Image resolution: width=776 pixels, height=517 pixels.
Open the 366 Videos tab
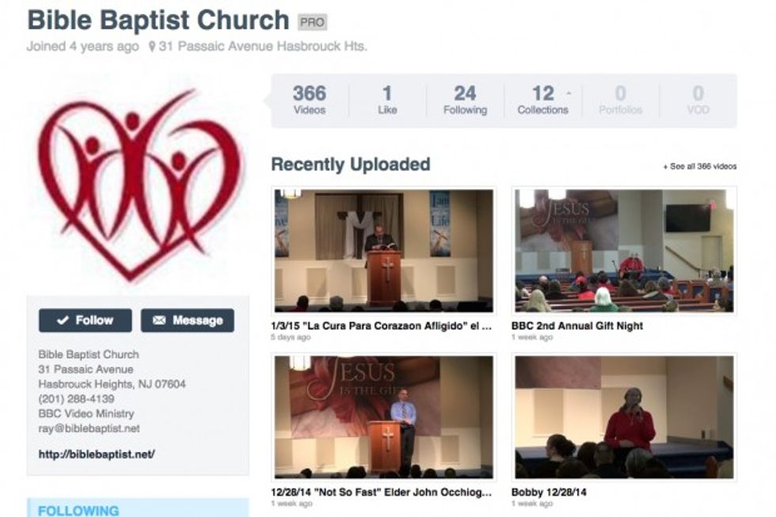(x=310, y=101)
